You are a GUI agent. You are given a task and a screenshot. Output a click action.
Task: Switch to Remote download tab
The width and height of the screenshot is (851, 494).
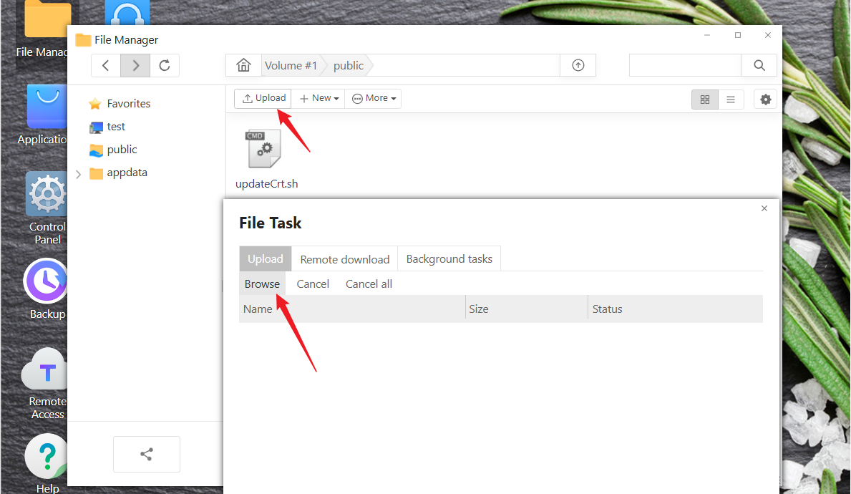(x=344, y=259)
